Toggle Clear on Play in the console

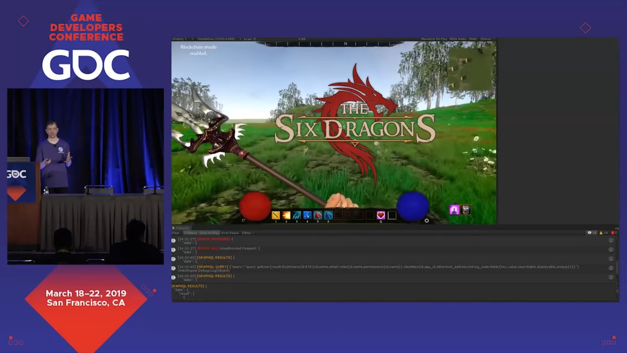click(209, 233)
